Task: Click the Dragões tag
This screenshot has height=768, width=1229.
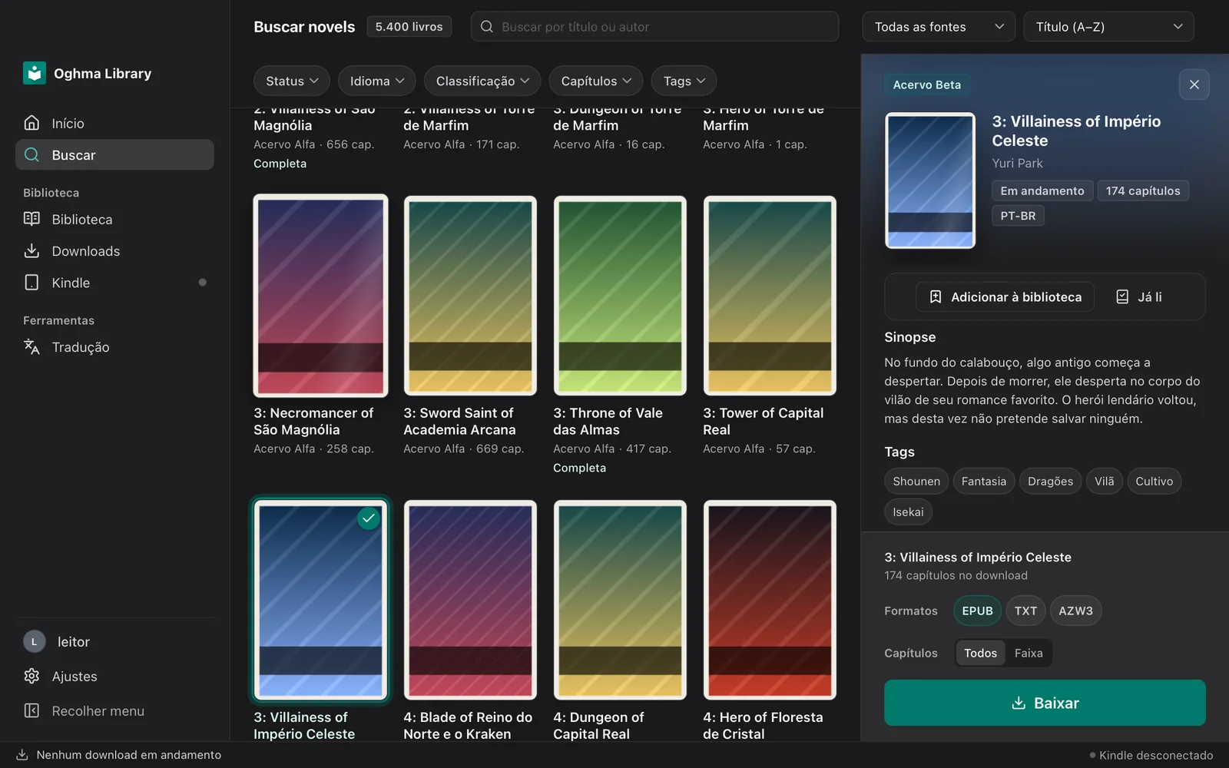Action: click(1050, 481)
